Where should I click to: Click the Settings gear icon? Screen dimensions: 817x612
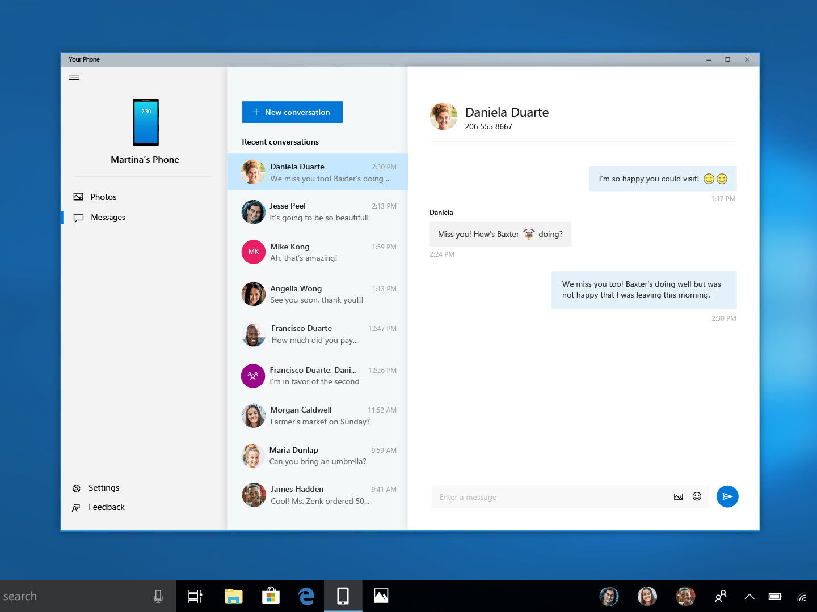click(76, 488)
